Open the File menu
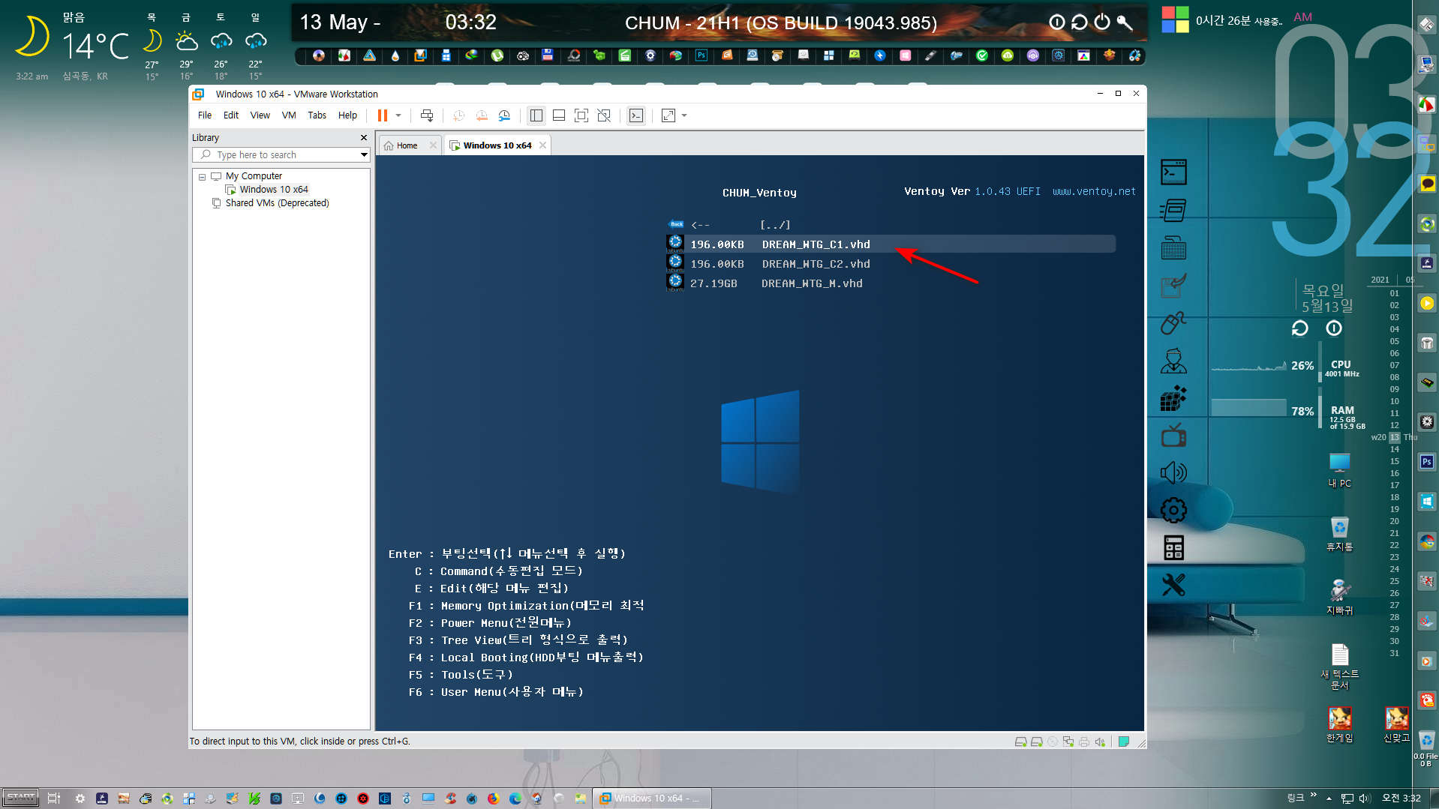The height and width of the screenshot is (809, 1439). pyautogui.click(x=205, y=115)
